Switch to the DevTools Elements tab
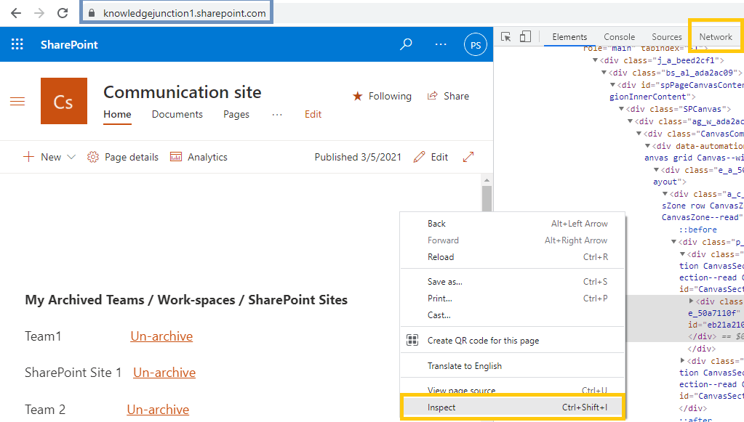 click(569, 37)
